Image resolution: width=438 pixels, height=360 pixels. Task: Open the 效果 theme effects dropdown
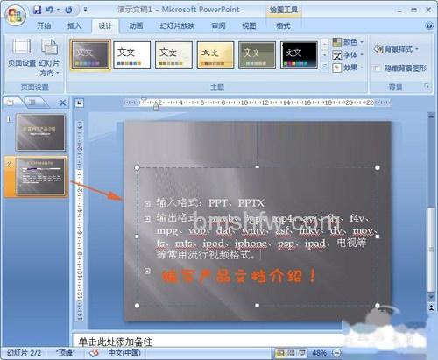pos(348,67)
